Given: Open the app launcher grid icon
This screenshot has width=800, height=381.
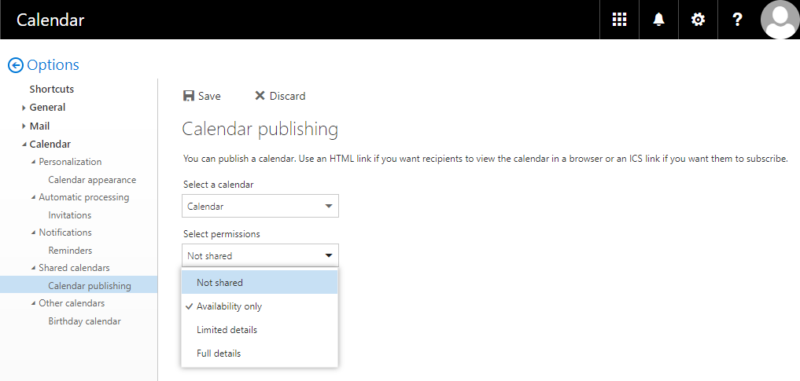Looking at the screenshot, I should point(619,20).
